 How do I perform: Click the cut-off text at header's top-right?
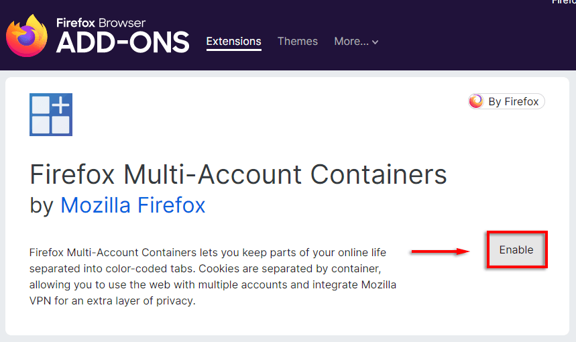tap(563, 3)
